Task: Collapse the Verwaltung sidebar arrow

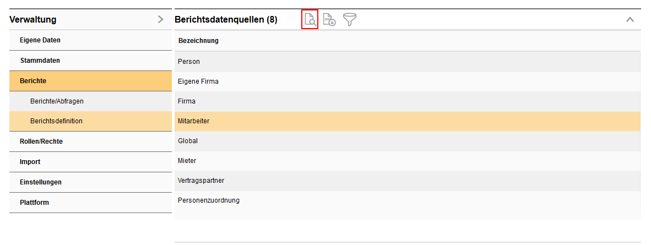Action: pos(160,19)
